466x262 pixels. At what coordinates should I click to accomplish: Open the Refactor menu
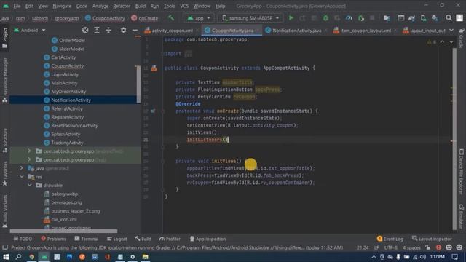click(122, 6)
